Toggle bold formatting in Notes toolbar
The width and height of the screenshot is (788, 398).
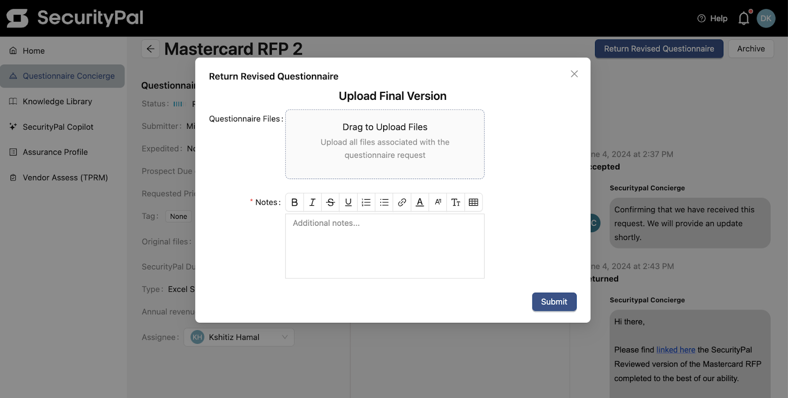[x=295, y=202]
